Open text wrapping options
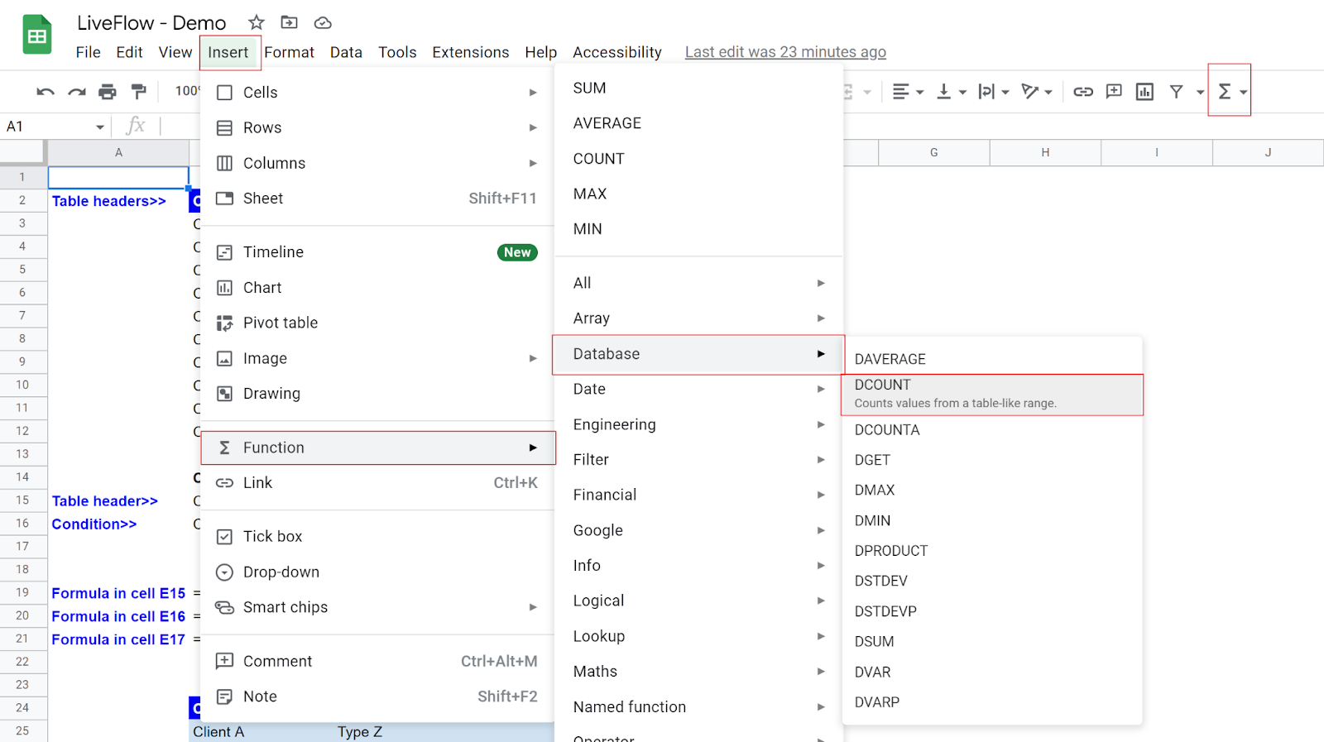1324x742 pixels. tap(994, 92)
